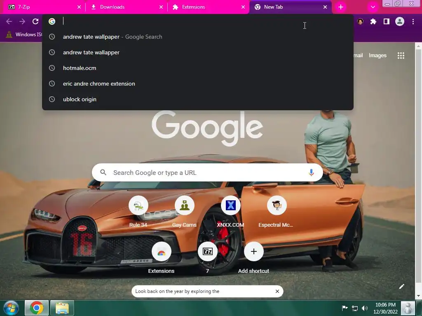422x316 pixels.
Task: Select 'hotmale.ocm' suggestion
Action: tap(197, 68)
